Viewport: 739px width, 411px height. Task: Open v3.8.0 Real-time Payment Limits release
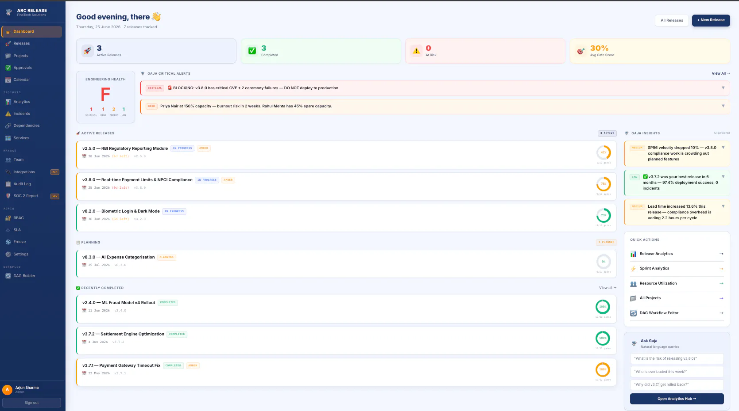click(346, 186)
